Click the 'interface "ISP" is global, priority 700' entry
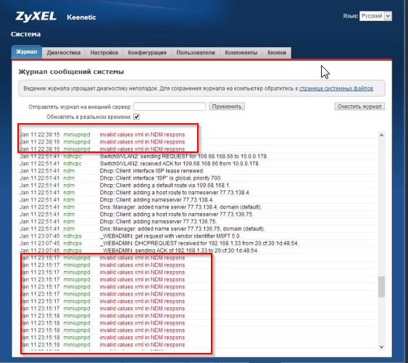The width and height of the screenshot is (408, 363). click(198, 178)
